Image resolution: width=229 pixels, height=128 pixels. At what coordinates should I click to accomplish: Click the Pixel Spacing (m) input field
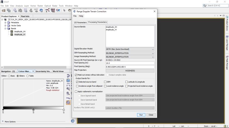tap(130, 63)
